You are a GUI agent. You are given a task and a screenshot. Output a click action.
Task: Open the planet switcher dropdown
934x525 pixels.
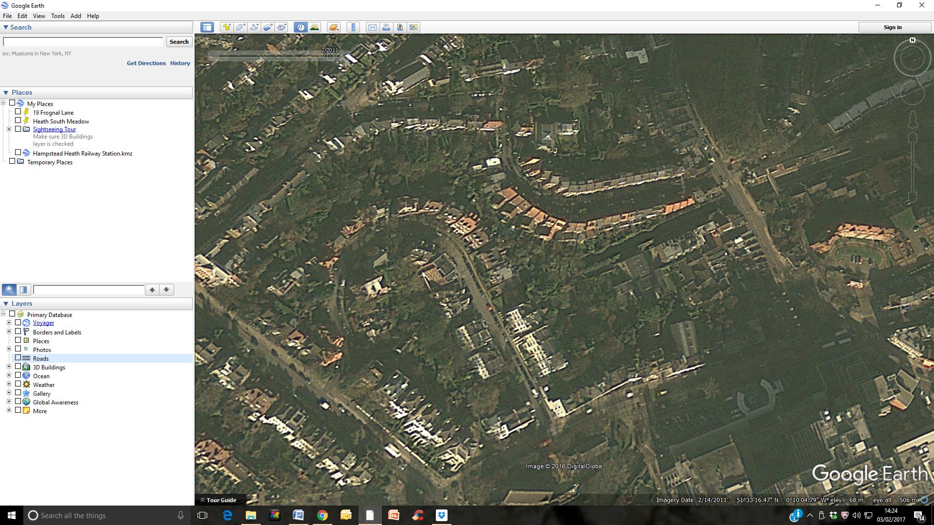(333, 27)
